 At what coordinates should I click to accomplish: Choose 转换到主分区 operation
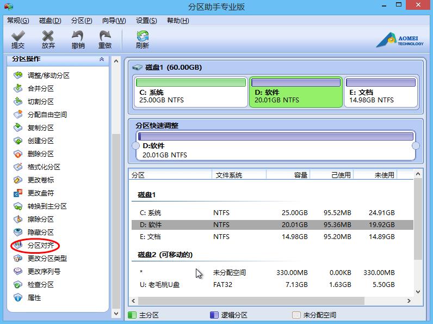tap(40, 206)
